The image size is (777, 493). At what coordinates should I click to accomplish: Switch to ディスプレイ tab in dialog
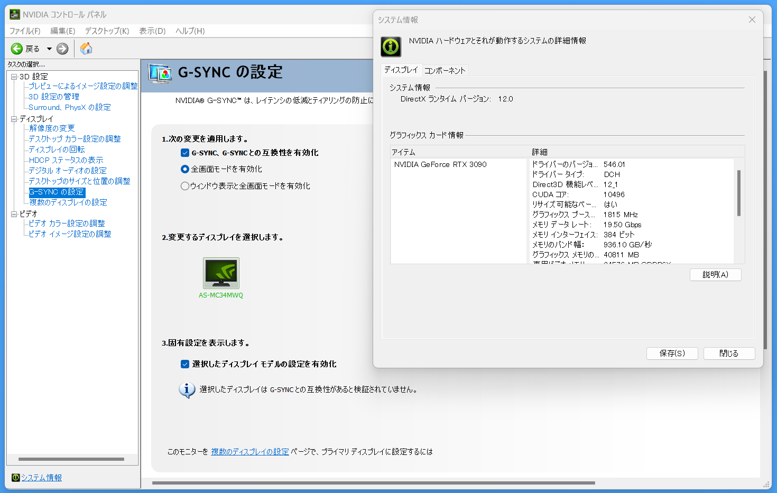[x=401, y=70]
